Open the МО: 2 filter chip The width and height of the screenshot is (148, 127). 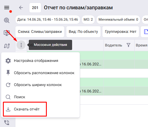(88, 19)
